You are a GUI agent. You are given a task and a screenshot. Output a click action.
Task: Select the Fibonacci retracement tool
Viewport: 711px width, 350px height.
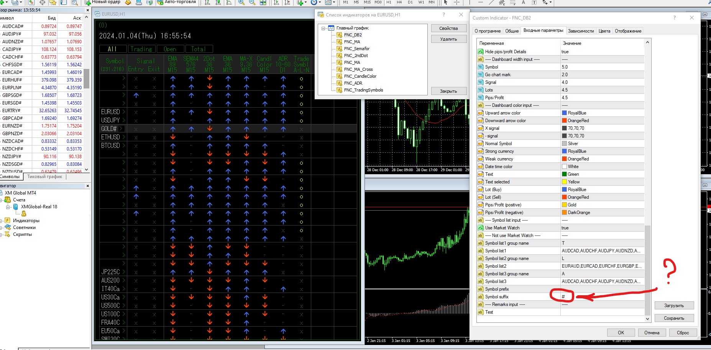tap(512, 2)
